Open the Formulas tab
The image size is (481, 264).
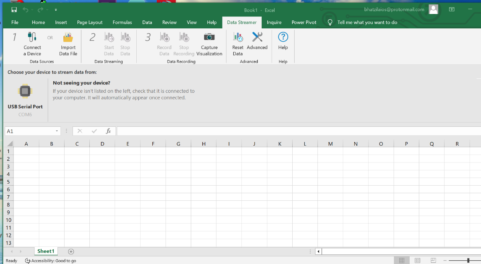tap(122, 22)
